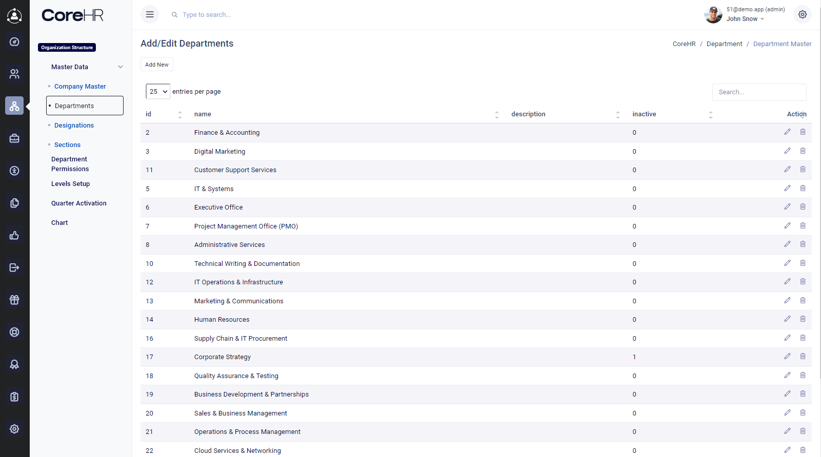This screenshot has width=821, height=457.
Task: Click the Add New button
Action: (x=156, y=65)
